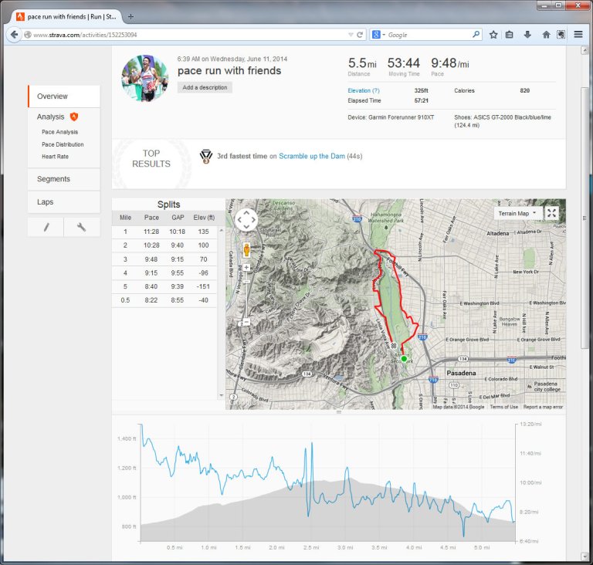Open Google search engine dropdown
Image resolution: width=593 pixels, height=565 pixels.
pos(379,35)
